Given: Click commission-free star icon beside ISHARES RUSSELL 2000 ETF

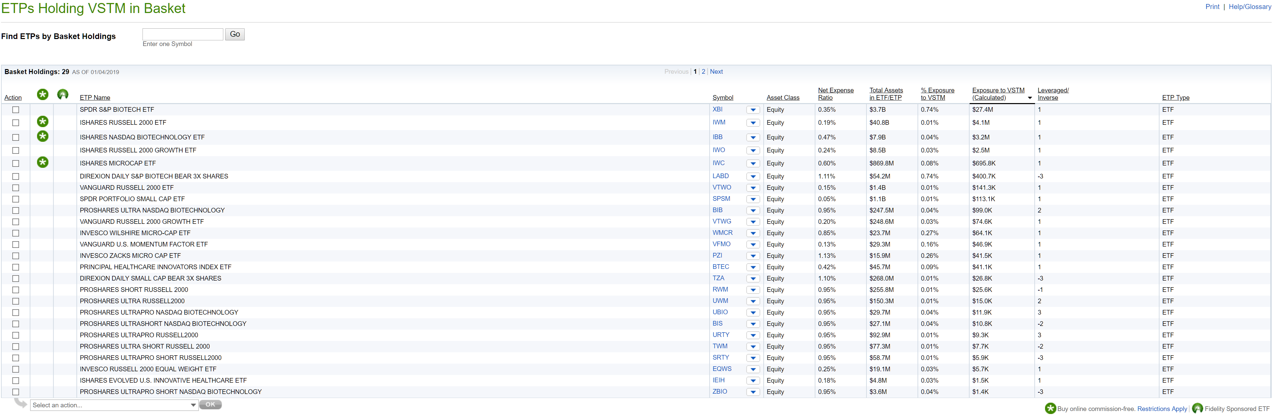Looking at the screenshot, I should pyautogui.click(x=43, y=121).
